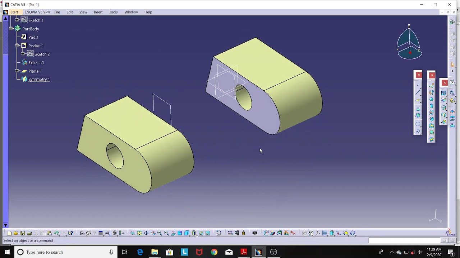Activate the Pan tool
Image resolution: width=460 pixels, height=258 pixels.
146,233
